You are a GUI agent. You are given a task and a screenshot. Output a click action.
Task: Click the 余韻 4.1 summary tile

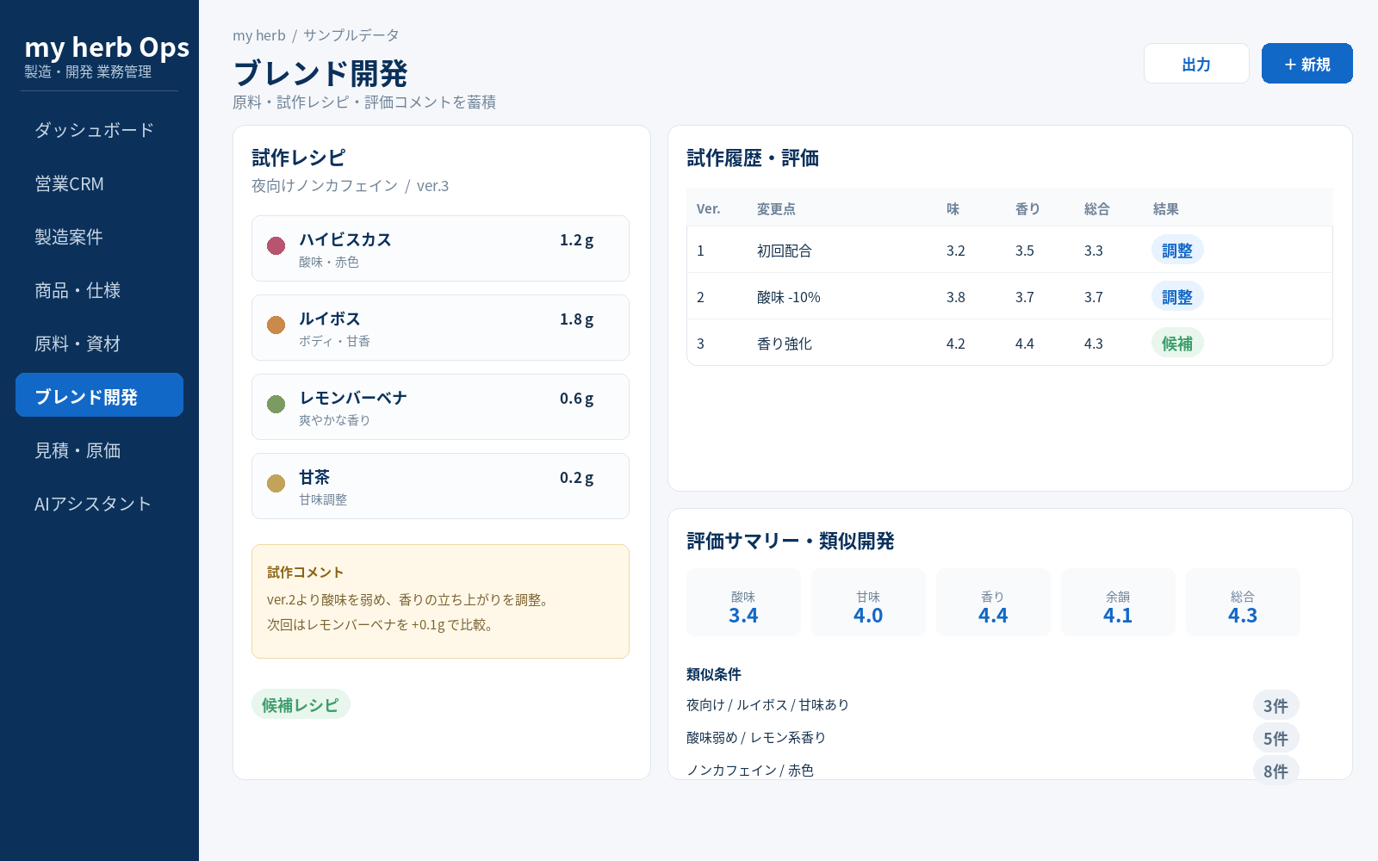pyautogui.click(x=1118, y=602)
